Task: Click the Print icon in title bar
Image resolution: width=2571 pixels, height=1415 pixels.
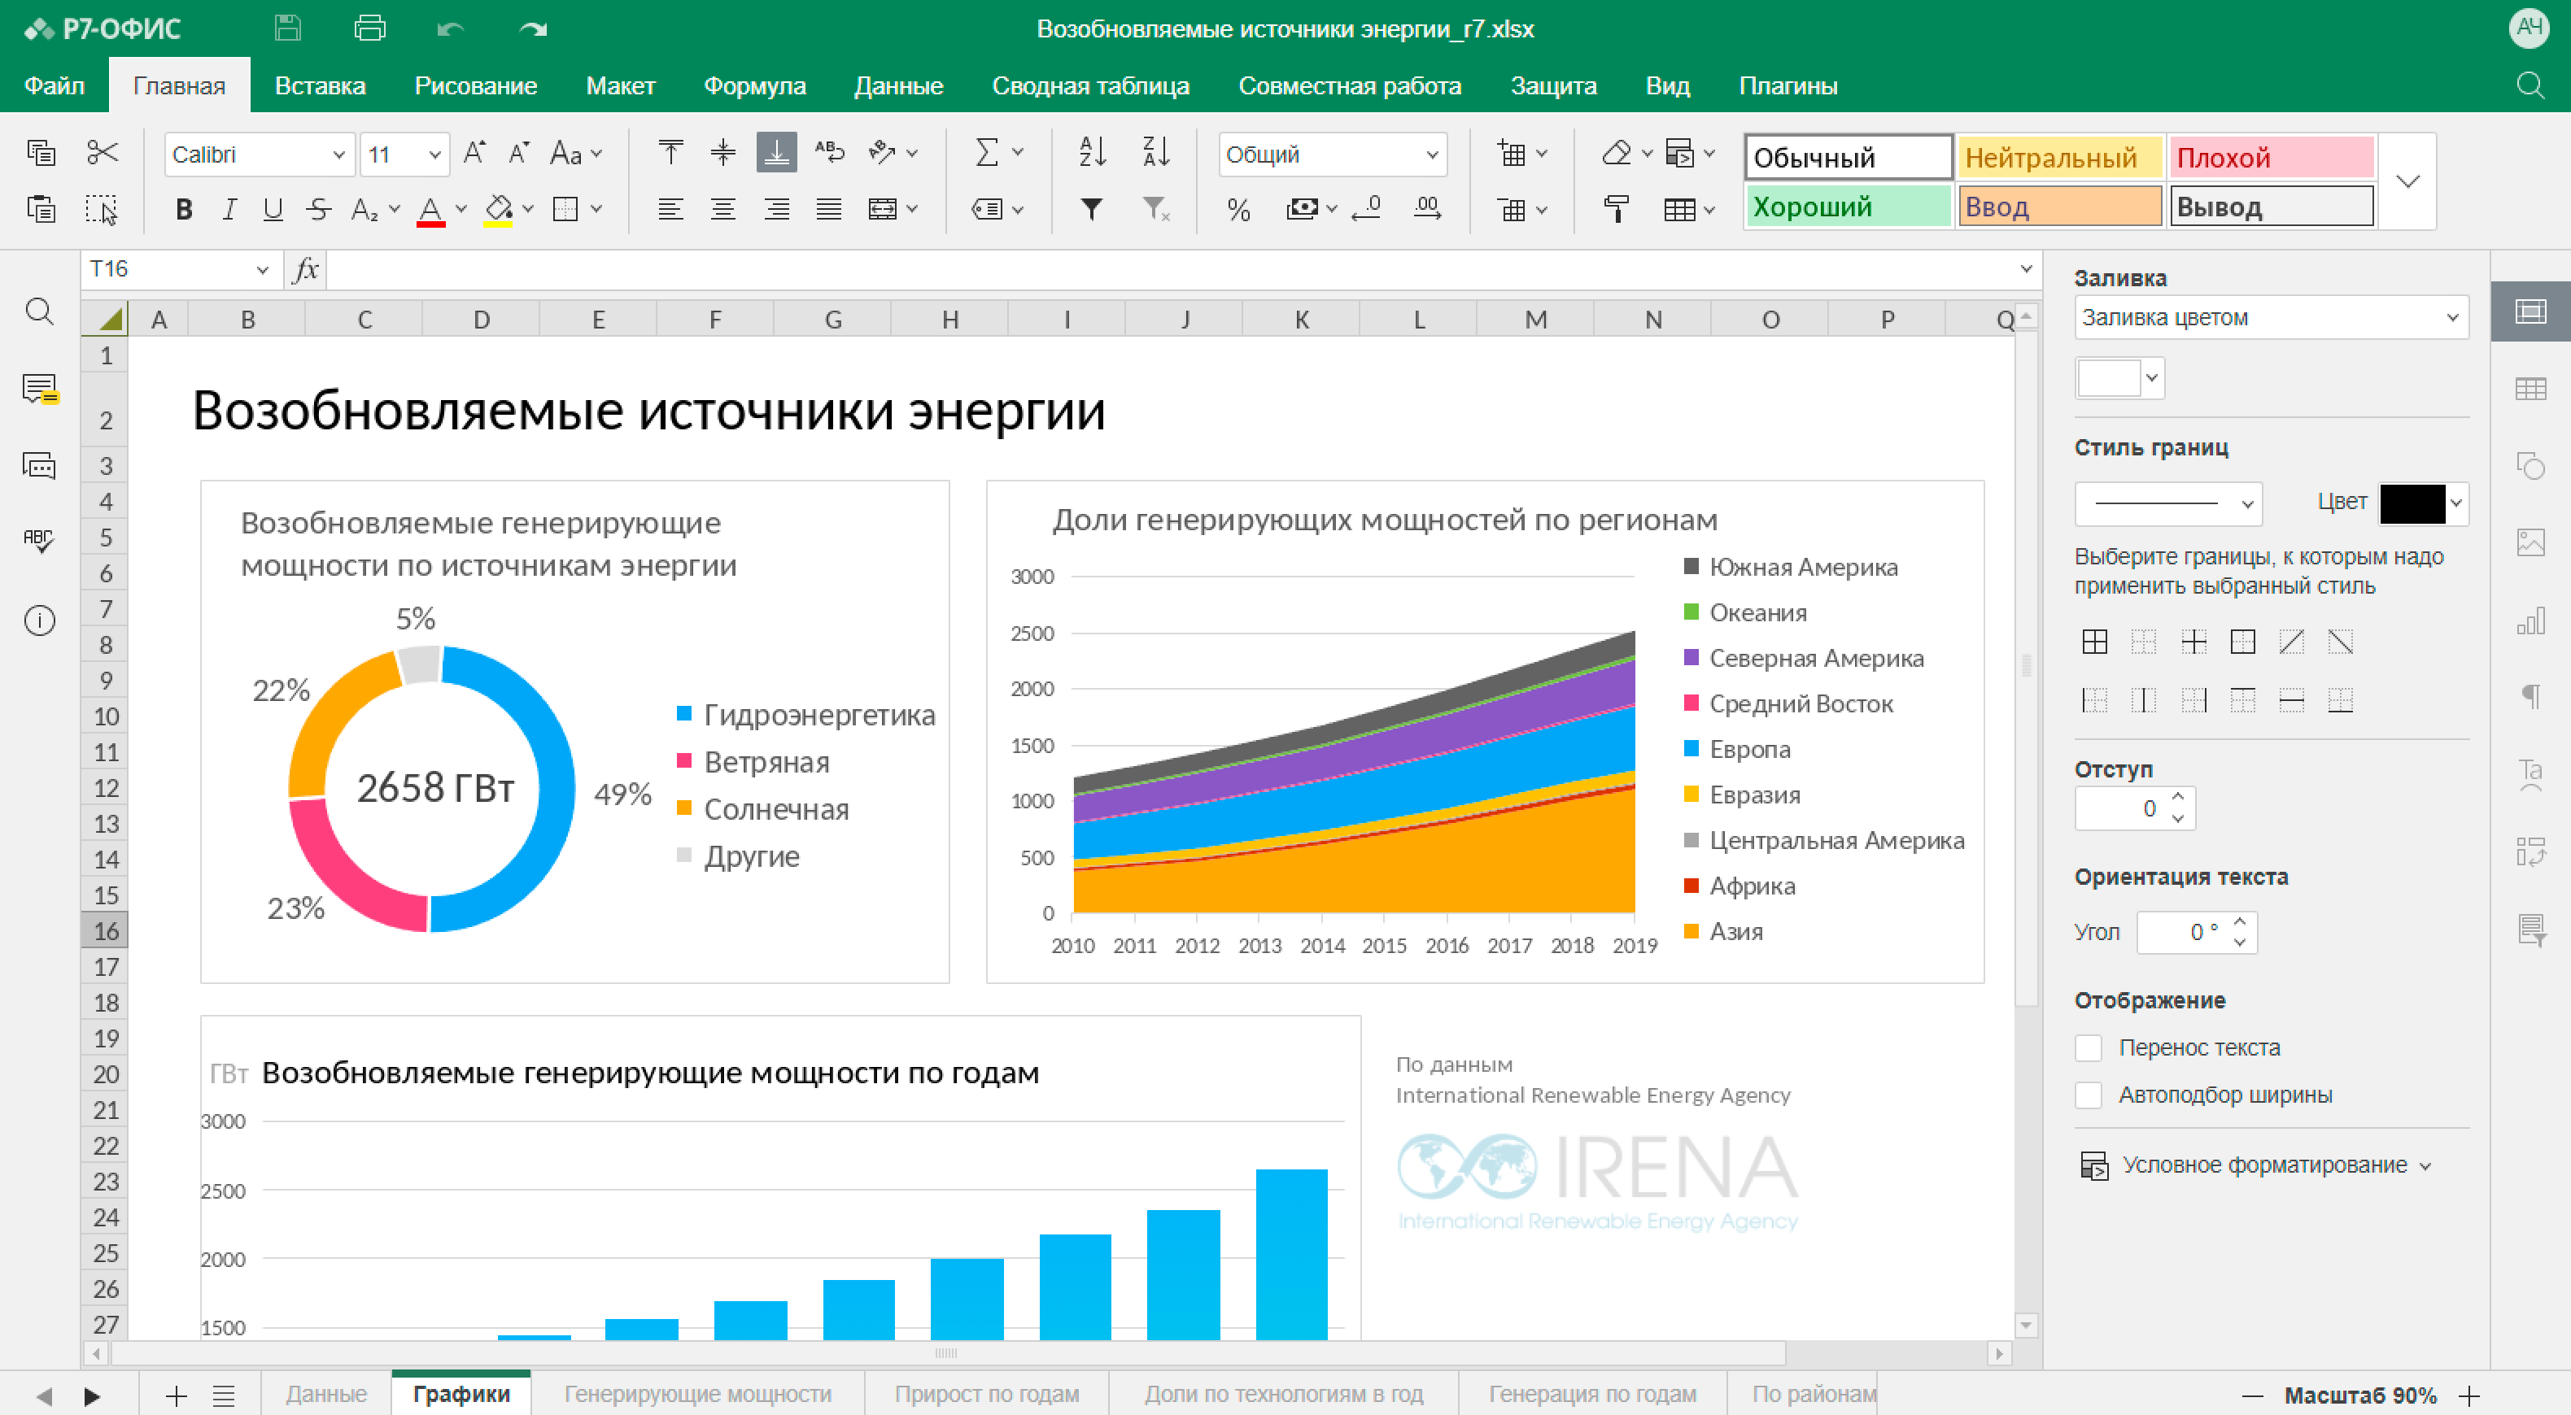Action: tap(369, 28)
